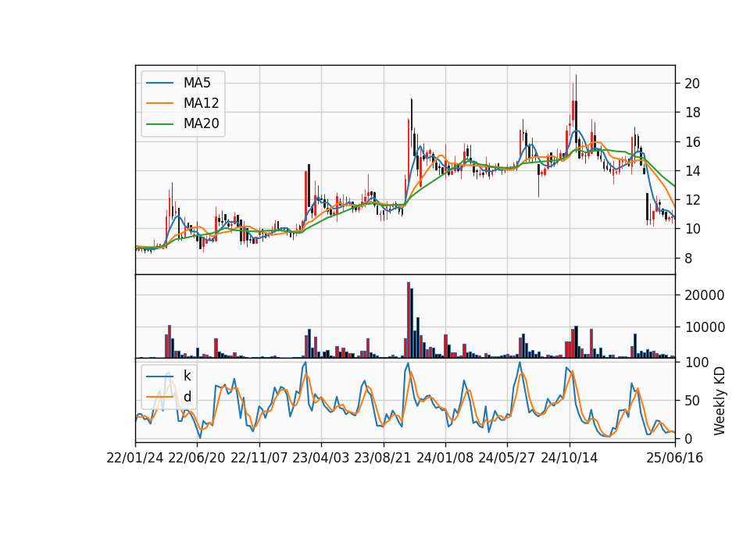Click the KD axis value 0
The width and height of the screenshot is (750, 539).
point(688,438)
